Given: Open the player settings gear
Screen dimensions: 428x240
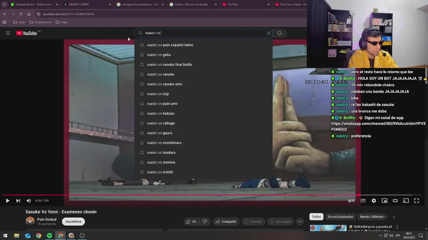Looking at the screenshot, I should (374, 201).
